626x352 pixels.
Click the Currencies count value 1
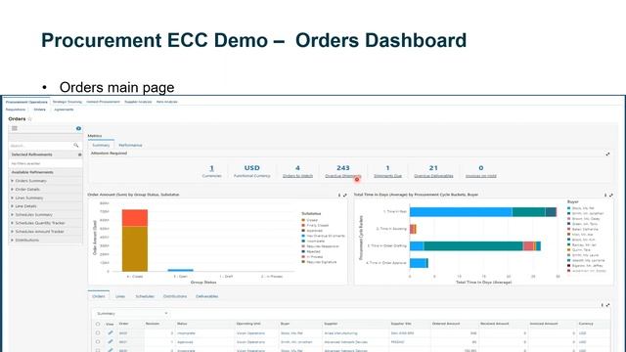click(x=211, y=168)
